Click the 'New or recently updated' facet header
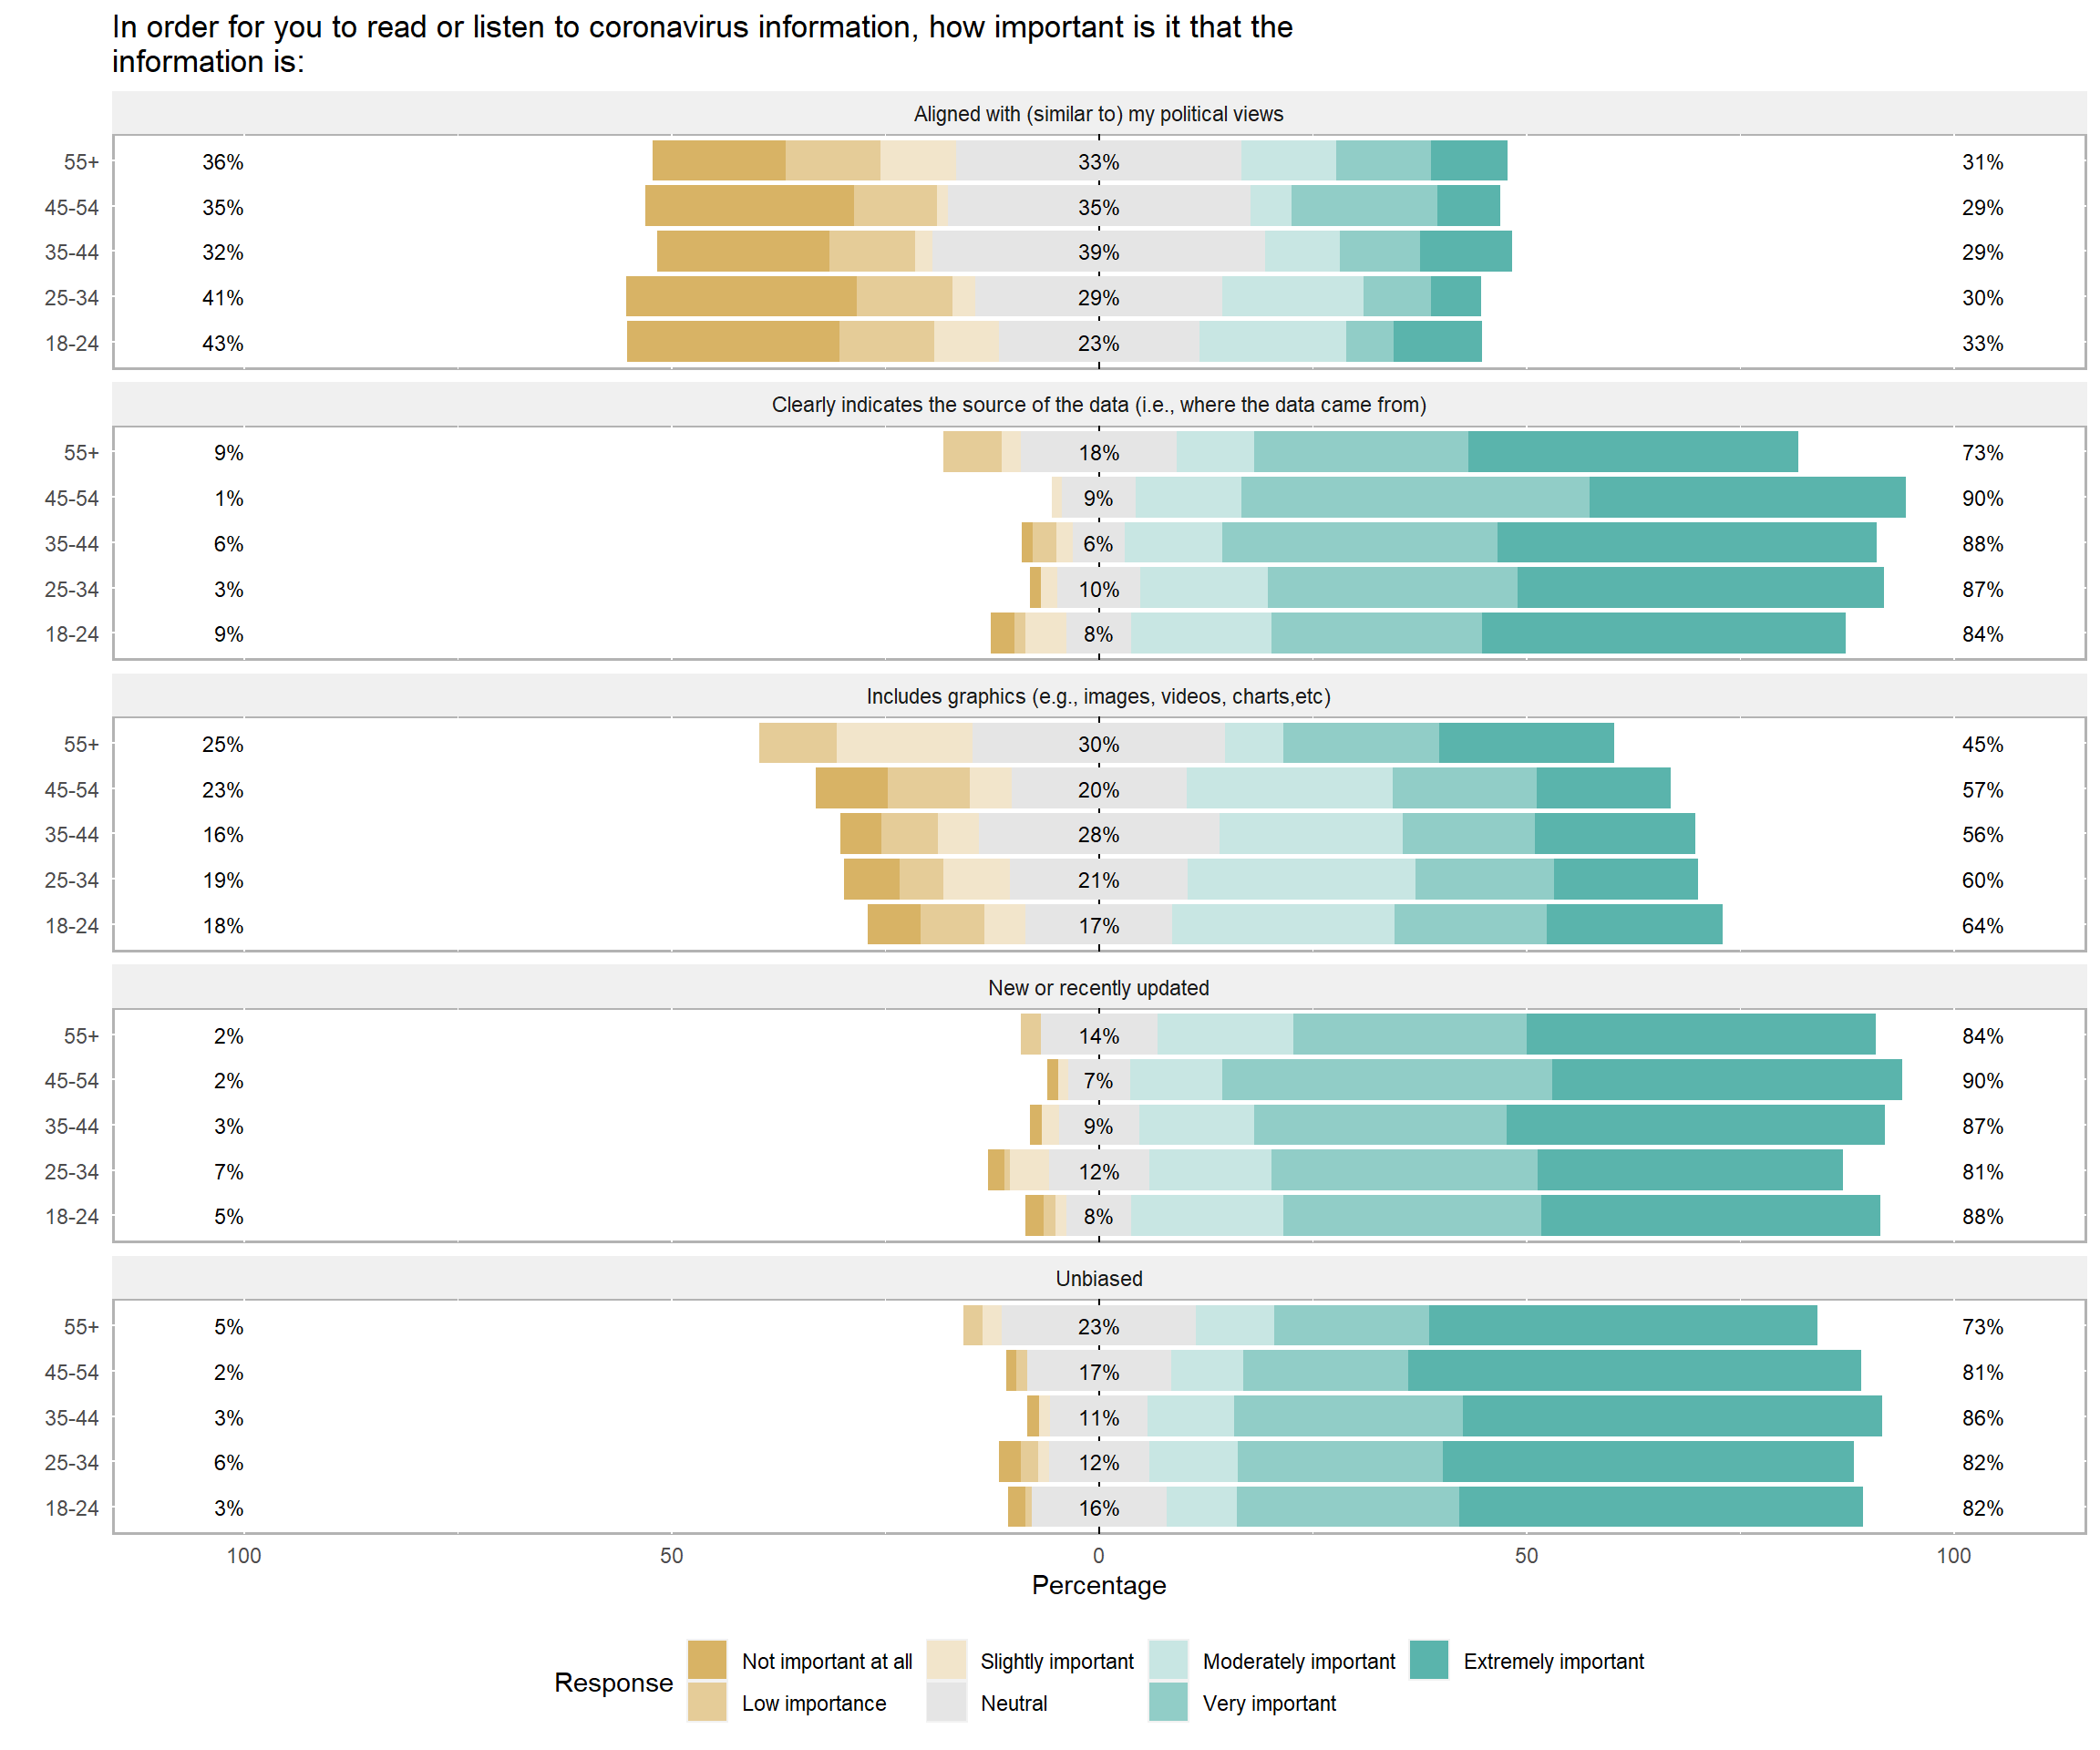This screenshot has width=2100, height=1750. coord(1098,987)
